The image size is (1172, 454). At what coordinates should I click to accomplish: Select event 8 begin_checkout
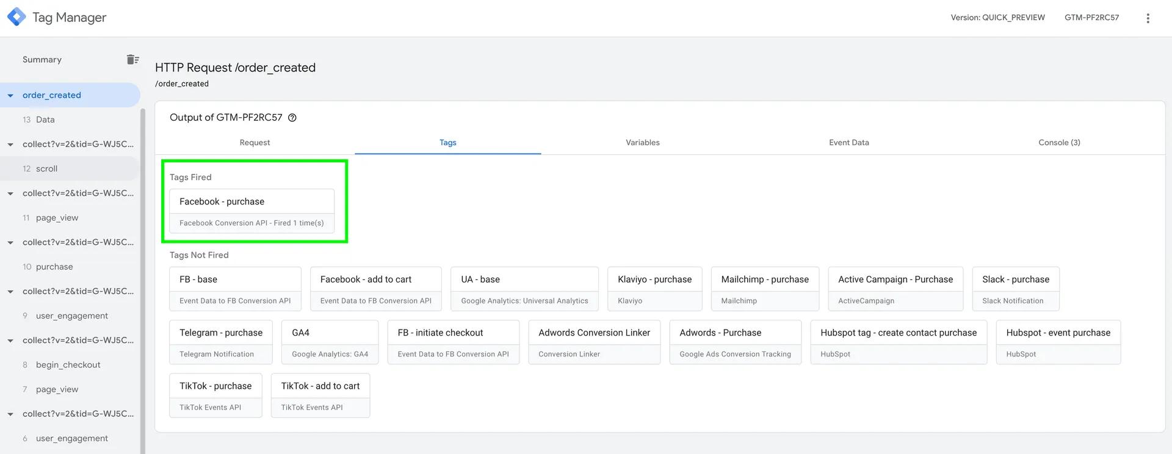[x=70, y=364]
